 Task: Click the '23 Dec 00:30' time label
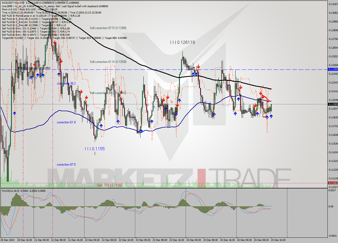(143, 240)
